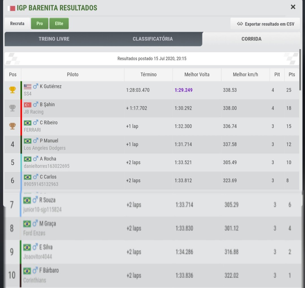This screenshot has height=288, width=305.
Task: Click the results posted date text
Action: (152, 59)
